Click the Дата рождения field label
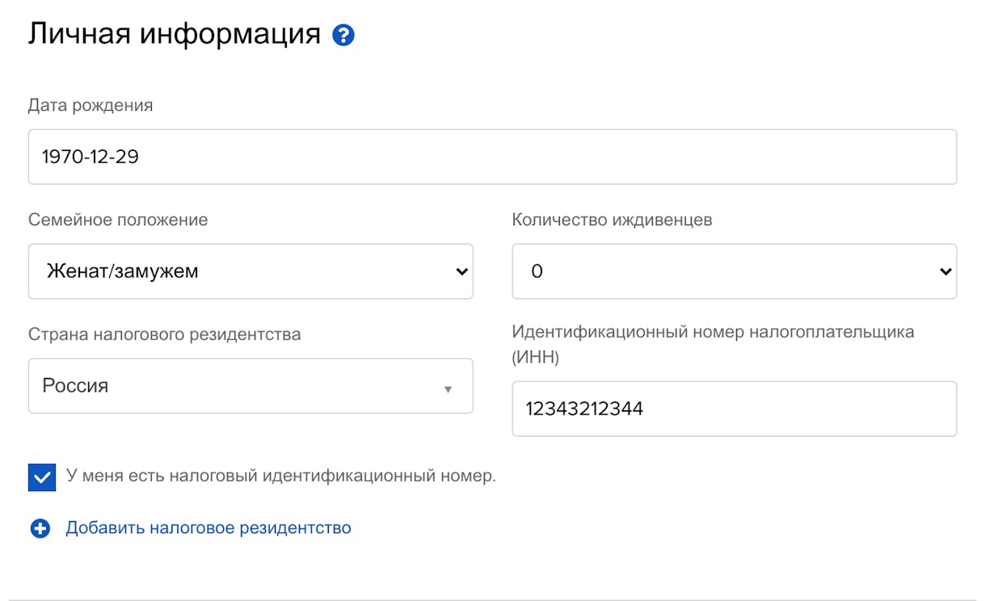The height and width of the screenshot is (601, 1002). tap(91, 105)
